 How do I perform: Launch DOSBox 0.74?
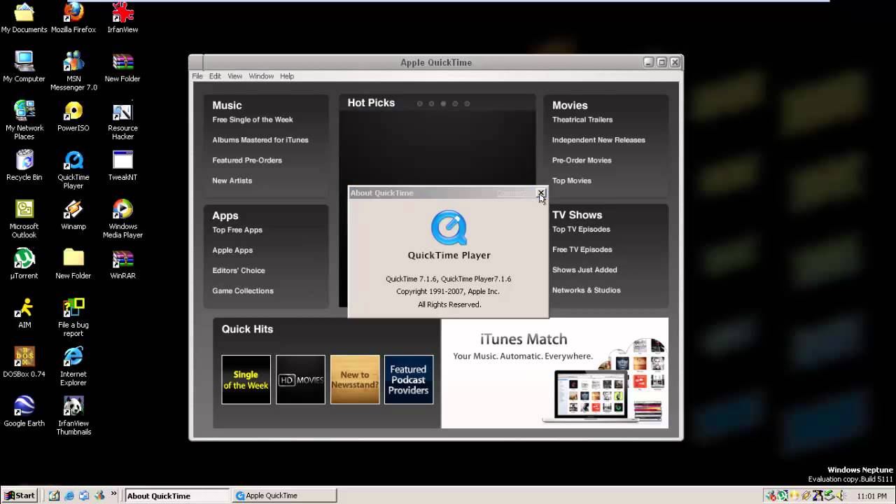[24, 362]
